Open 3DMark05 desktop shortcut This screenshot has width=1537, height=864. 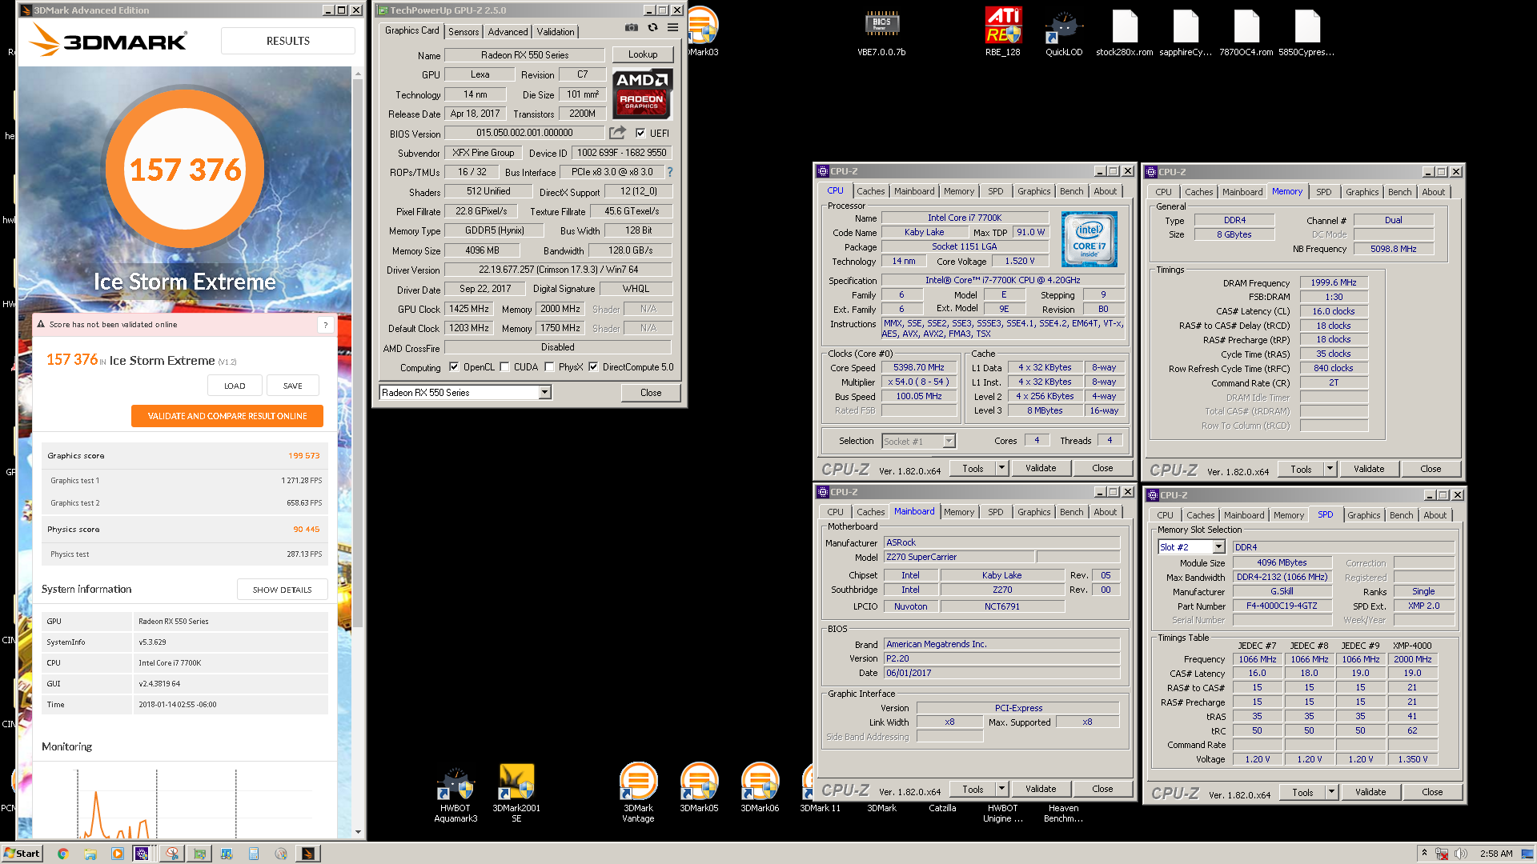(699, 788)
